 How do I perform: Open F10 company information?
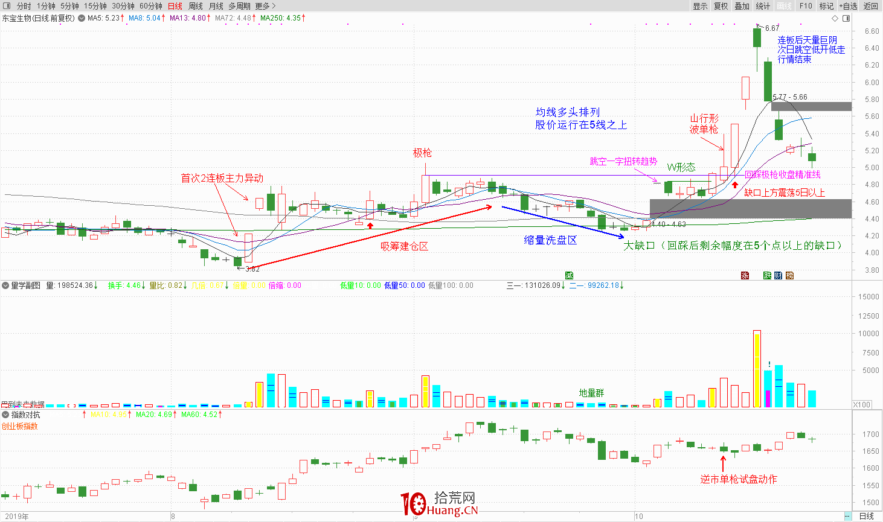[806, 6]
